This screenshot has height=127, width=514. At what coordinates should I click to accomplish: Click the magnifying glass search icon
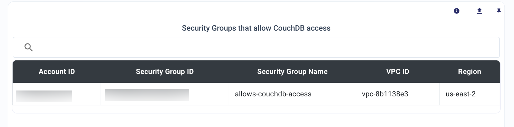pyautogui.click(x=29, y=47)
